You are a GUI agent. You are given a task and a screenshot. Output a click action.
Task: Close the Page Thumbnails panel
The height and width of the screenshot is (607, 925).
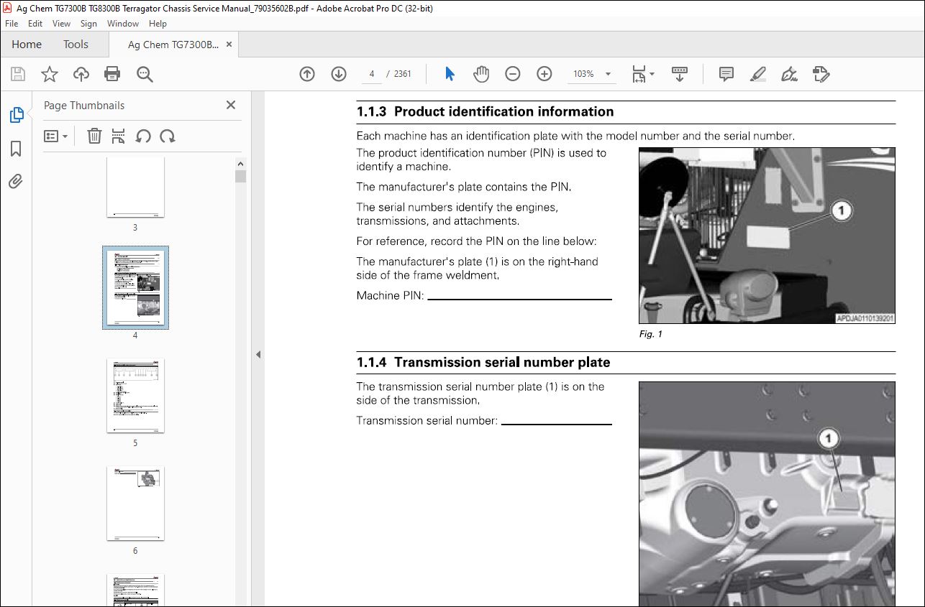click(x=231, y=105)
